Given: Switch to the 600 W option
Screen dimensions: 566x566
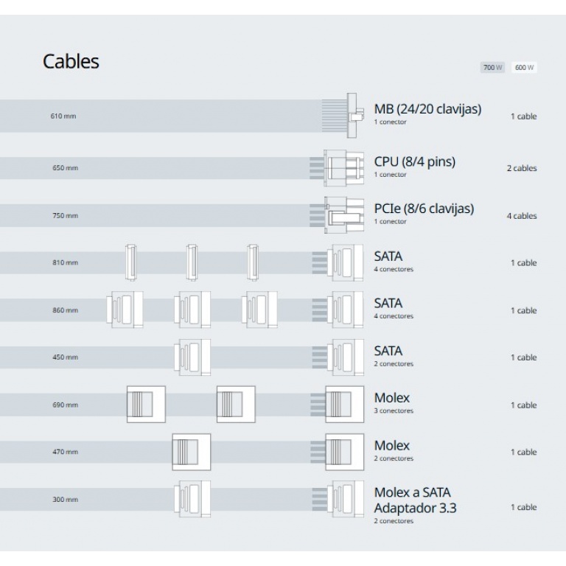Looking at the screenshot, I should pyautogui.click(x=525, y=68).
